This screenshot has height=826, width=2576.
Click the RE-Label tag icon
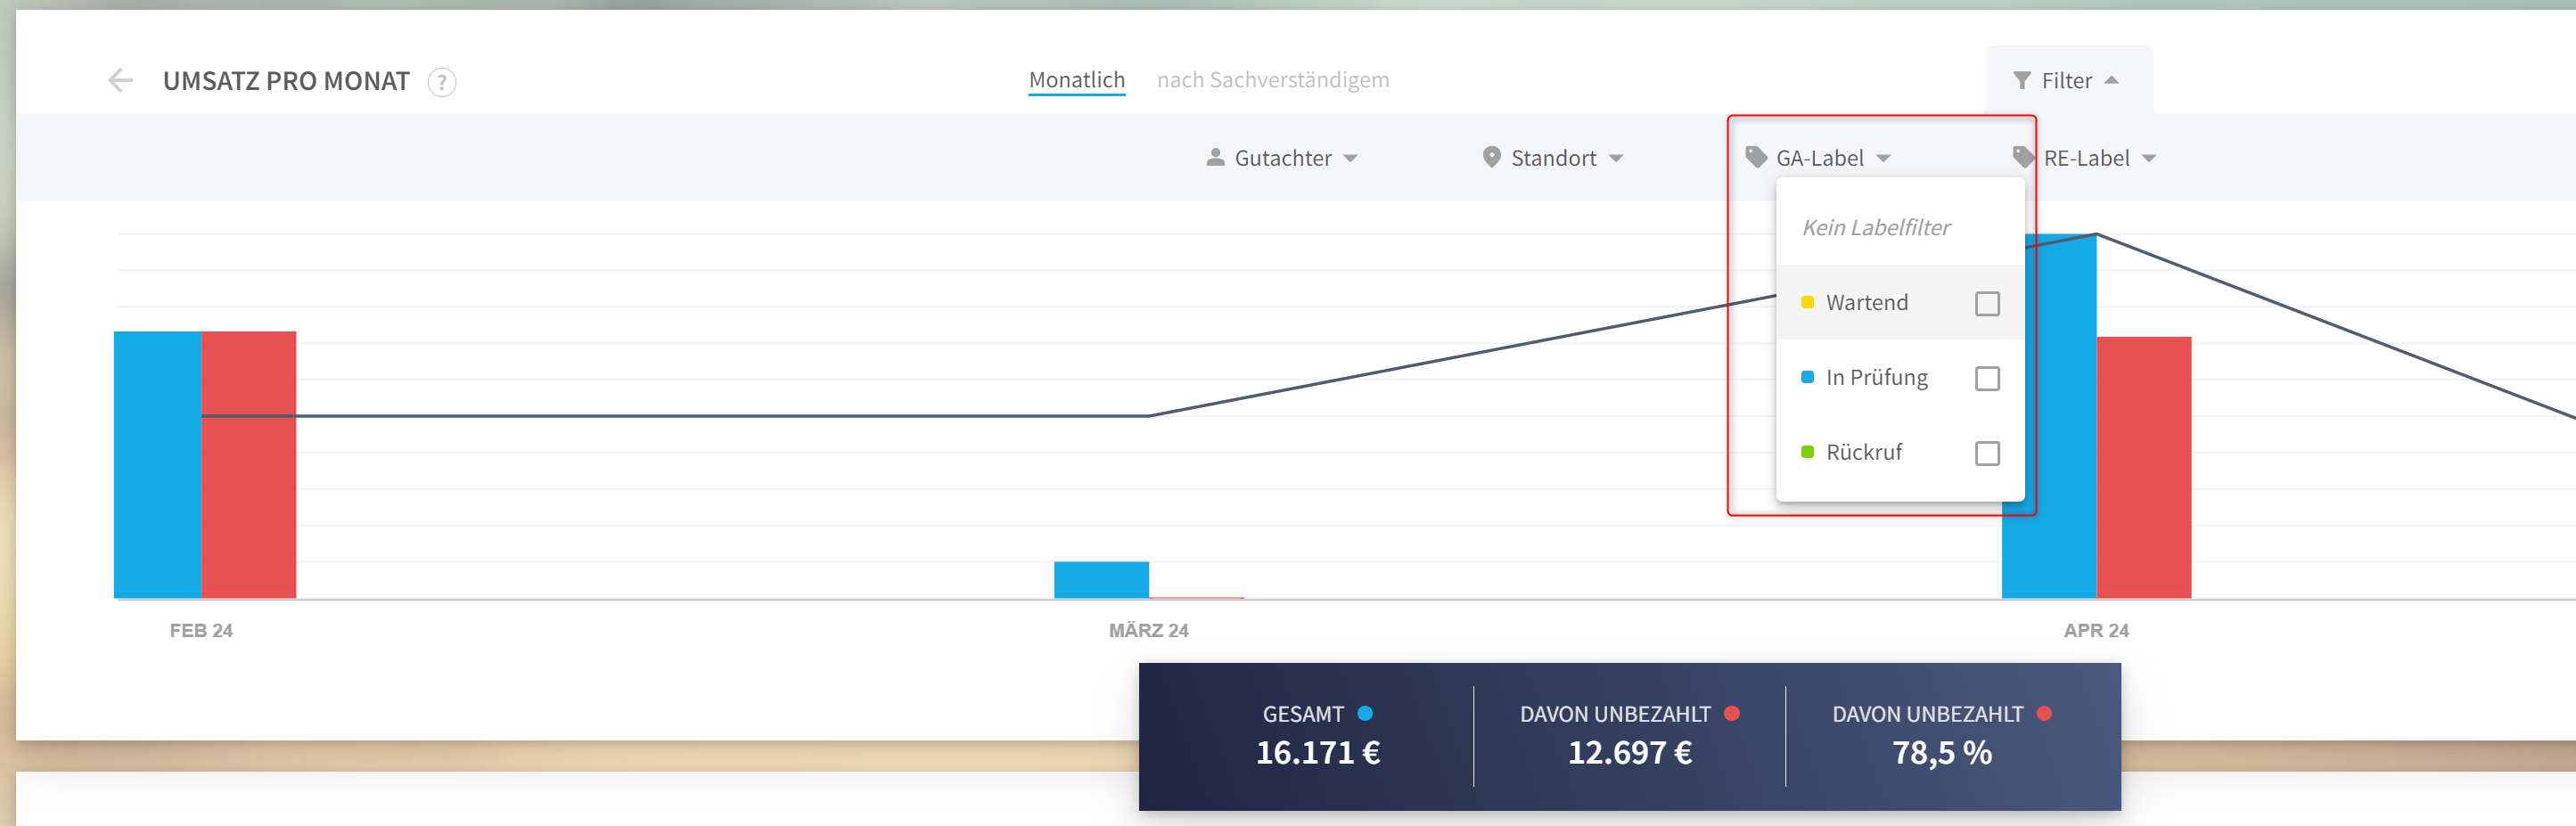(2023, 157)
